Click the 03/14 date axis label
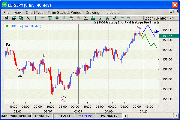The width and height of the screenshot is (180, 120). coord(48,111)
